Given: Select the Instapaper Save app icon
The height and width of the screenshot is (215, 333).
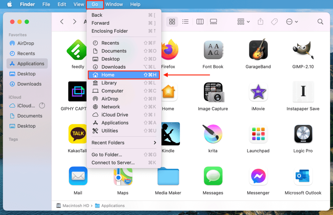Looking at the screenshot, I should point(303,92).
